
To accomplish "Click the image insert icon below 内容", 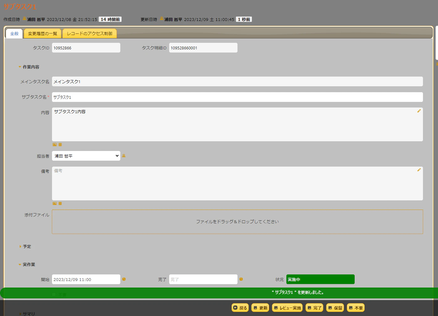I will pos(55,145).
